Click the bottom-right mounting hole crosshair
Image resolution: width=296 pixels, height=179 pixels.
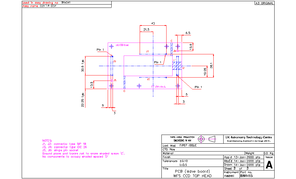[177, 86]
